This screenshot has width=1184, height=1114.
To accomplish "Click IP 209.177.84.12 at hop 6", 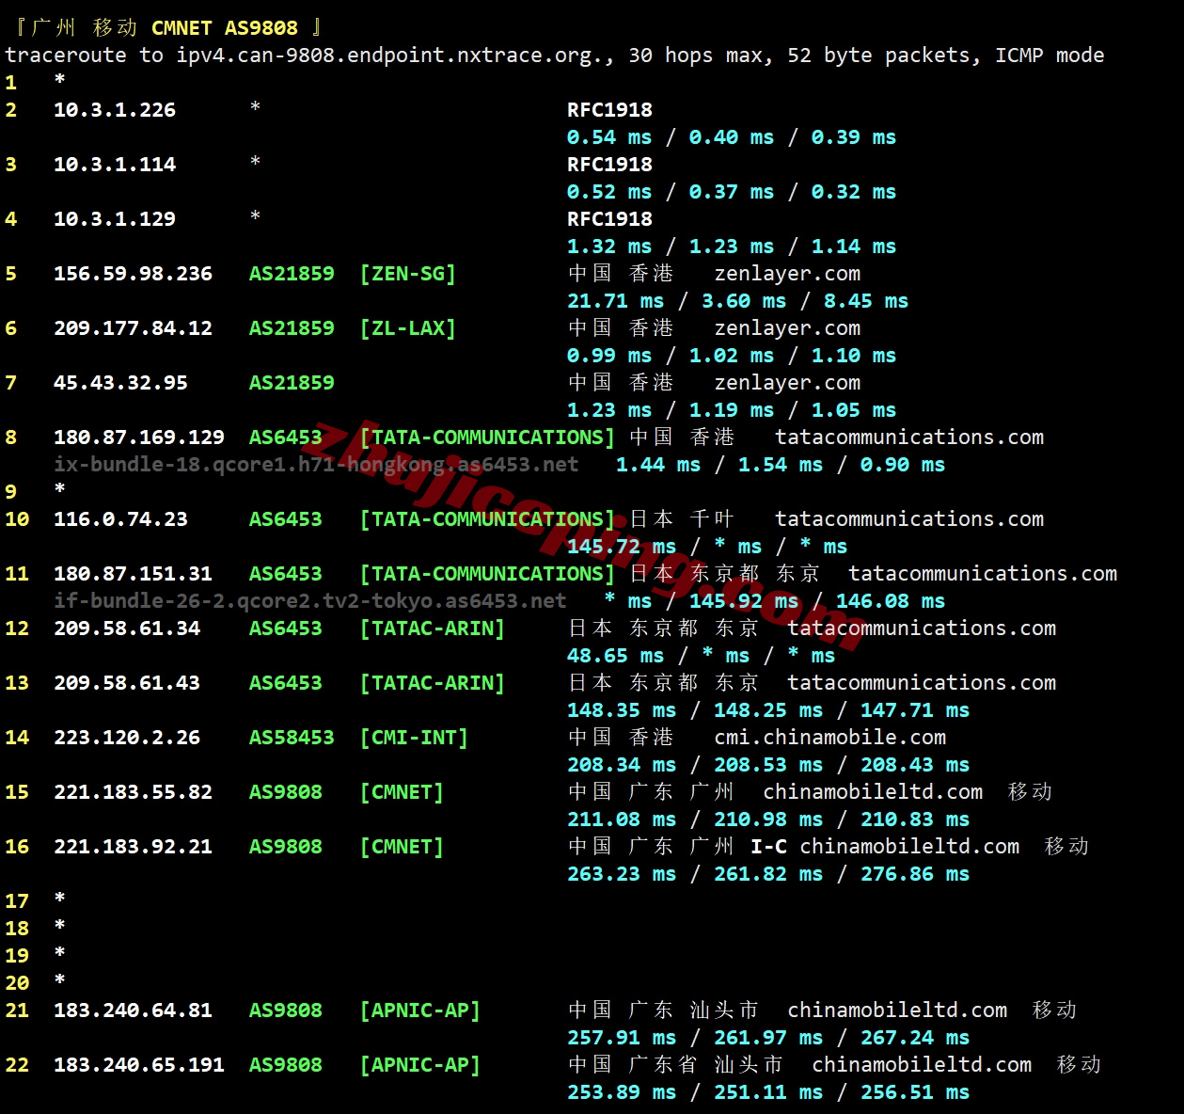I will pyautogui.click(x=133, y=328).
